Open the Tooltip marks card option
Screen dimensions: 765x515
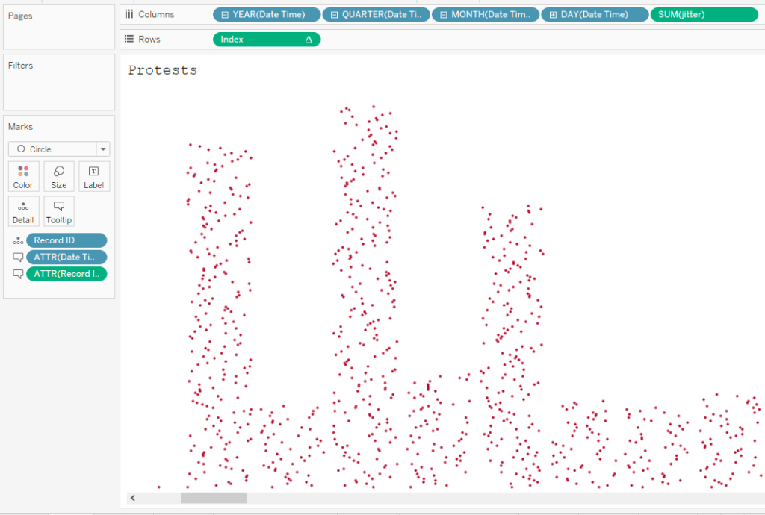(59, 211)
